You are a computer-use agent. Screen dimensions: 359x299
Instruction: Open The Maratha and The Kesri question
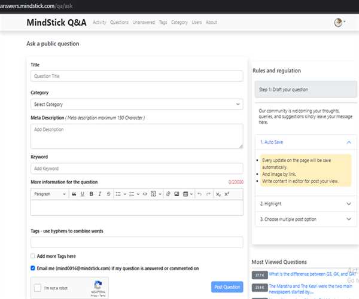click(310, 289)
